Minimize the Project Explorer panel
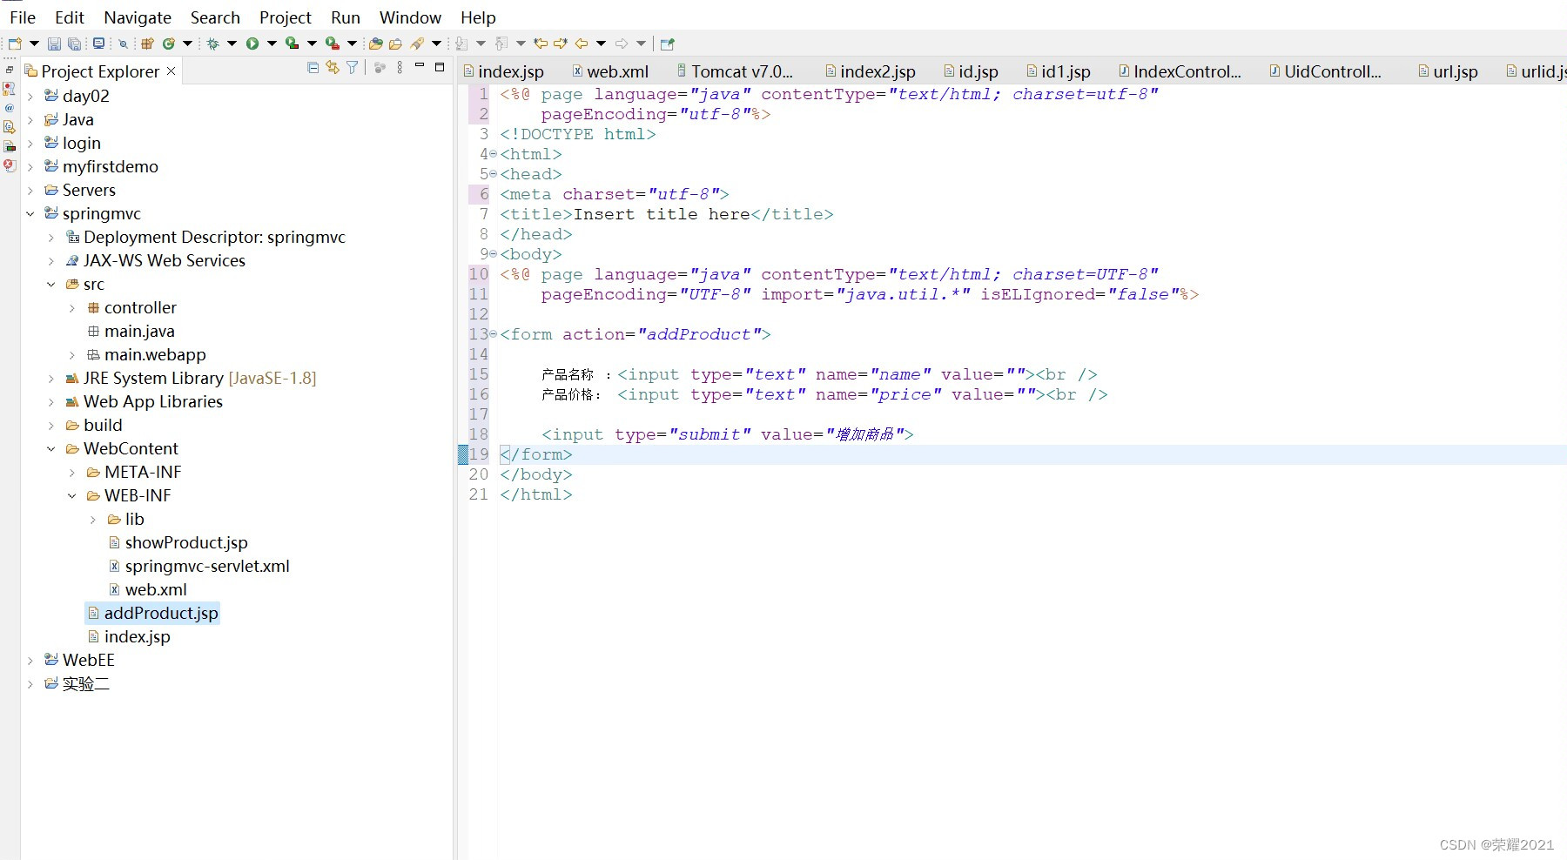 420,66
